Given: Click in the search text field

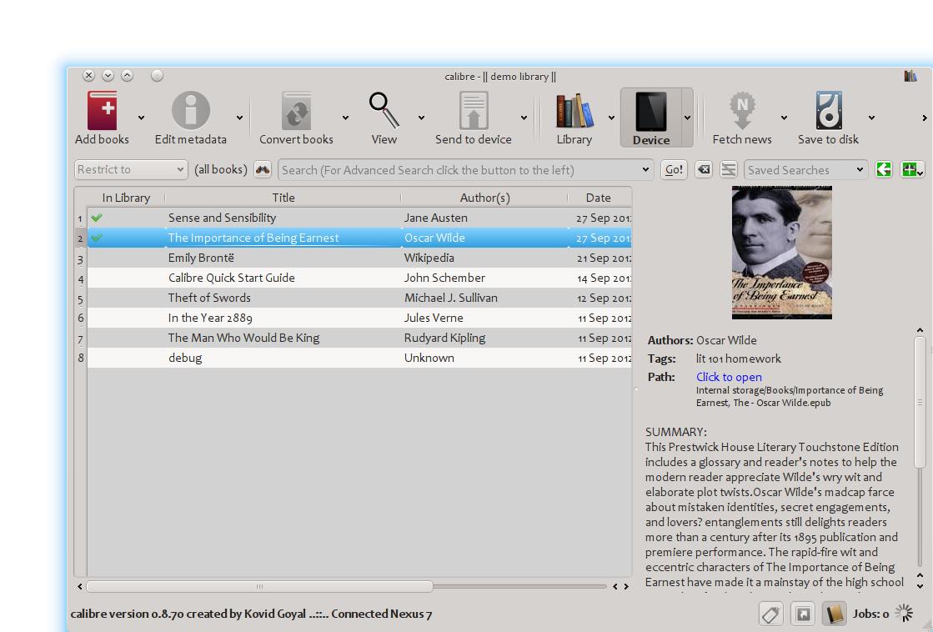Looking at the screenshot, I should coord(459,169).
